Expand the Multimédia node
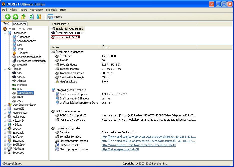234x167 pixels. 5,117
